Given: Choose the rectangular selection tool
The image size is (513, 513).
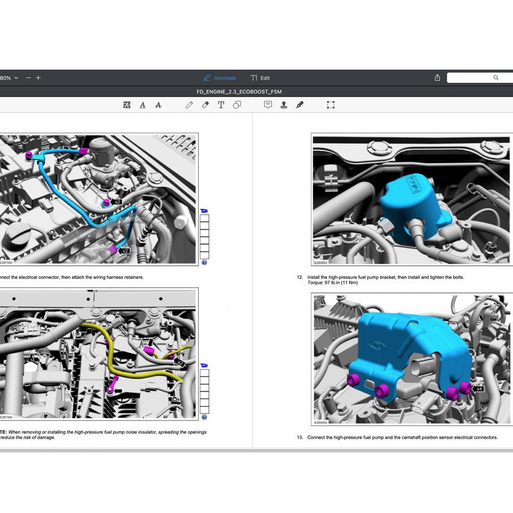Looking at the screenshot, I should 331,105.
